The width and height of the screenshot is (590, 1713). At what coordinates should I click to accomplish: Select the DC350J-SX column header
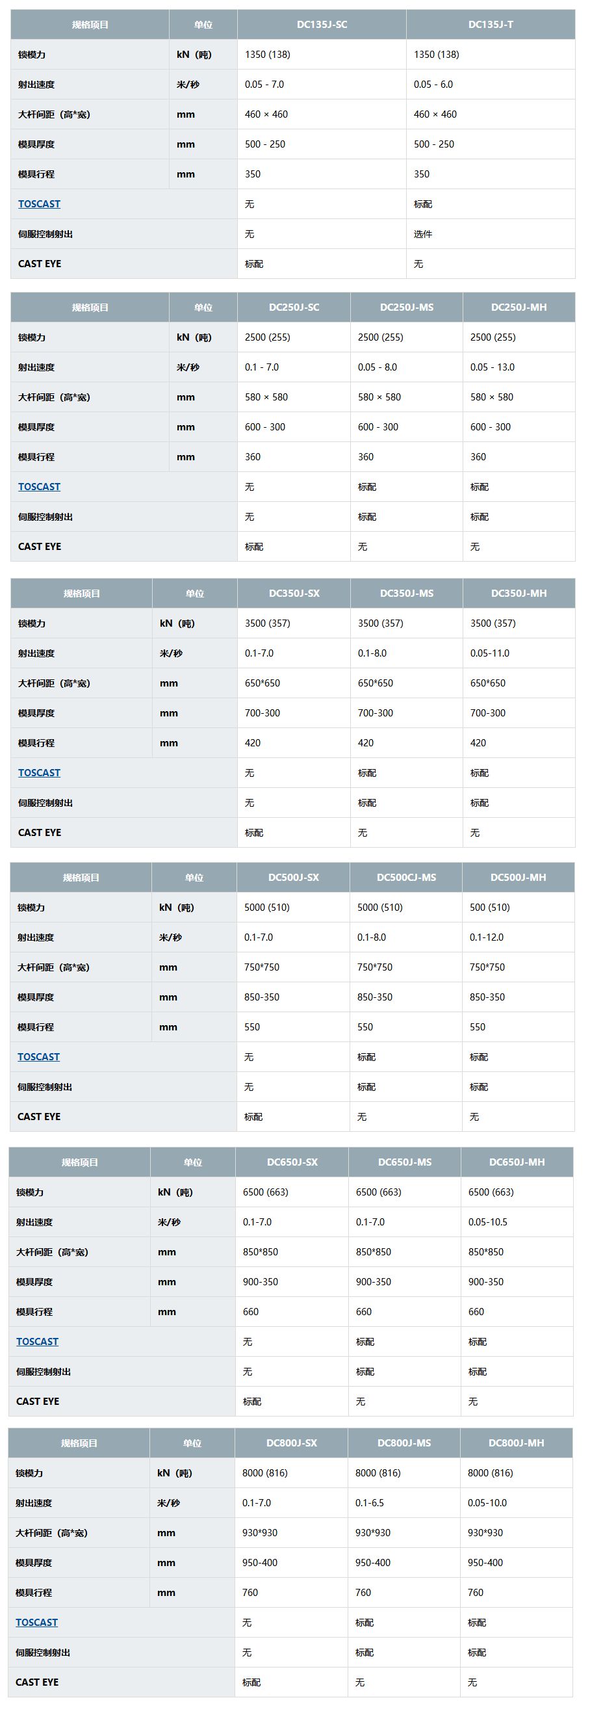click(294, 593)
